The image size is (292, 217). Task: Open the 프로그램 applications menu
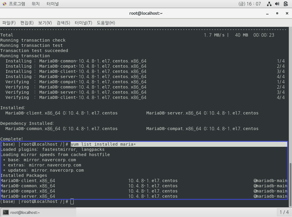pyautogui.click(x=17, y=4)
